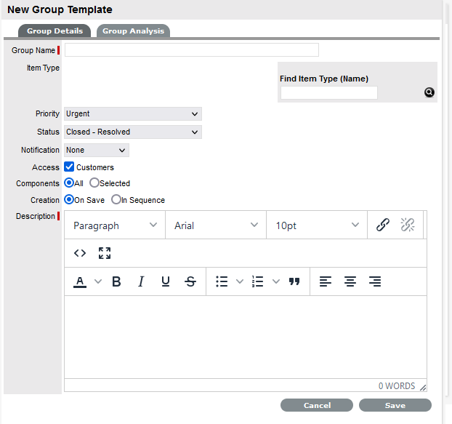Click the Find Item Type name field
Image resolution: width=452 pixels, height=424 pixels.
pos(329,93)
